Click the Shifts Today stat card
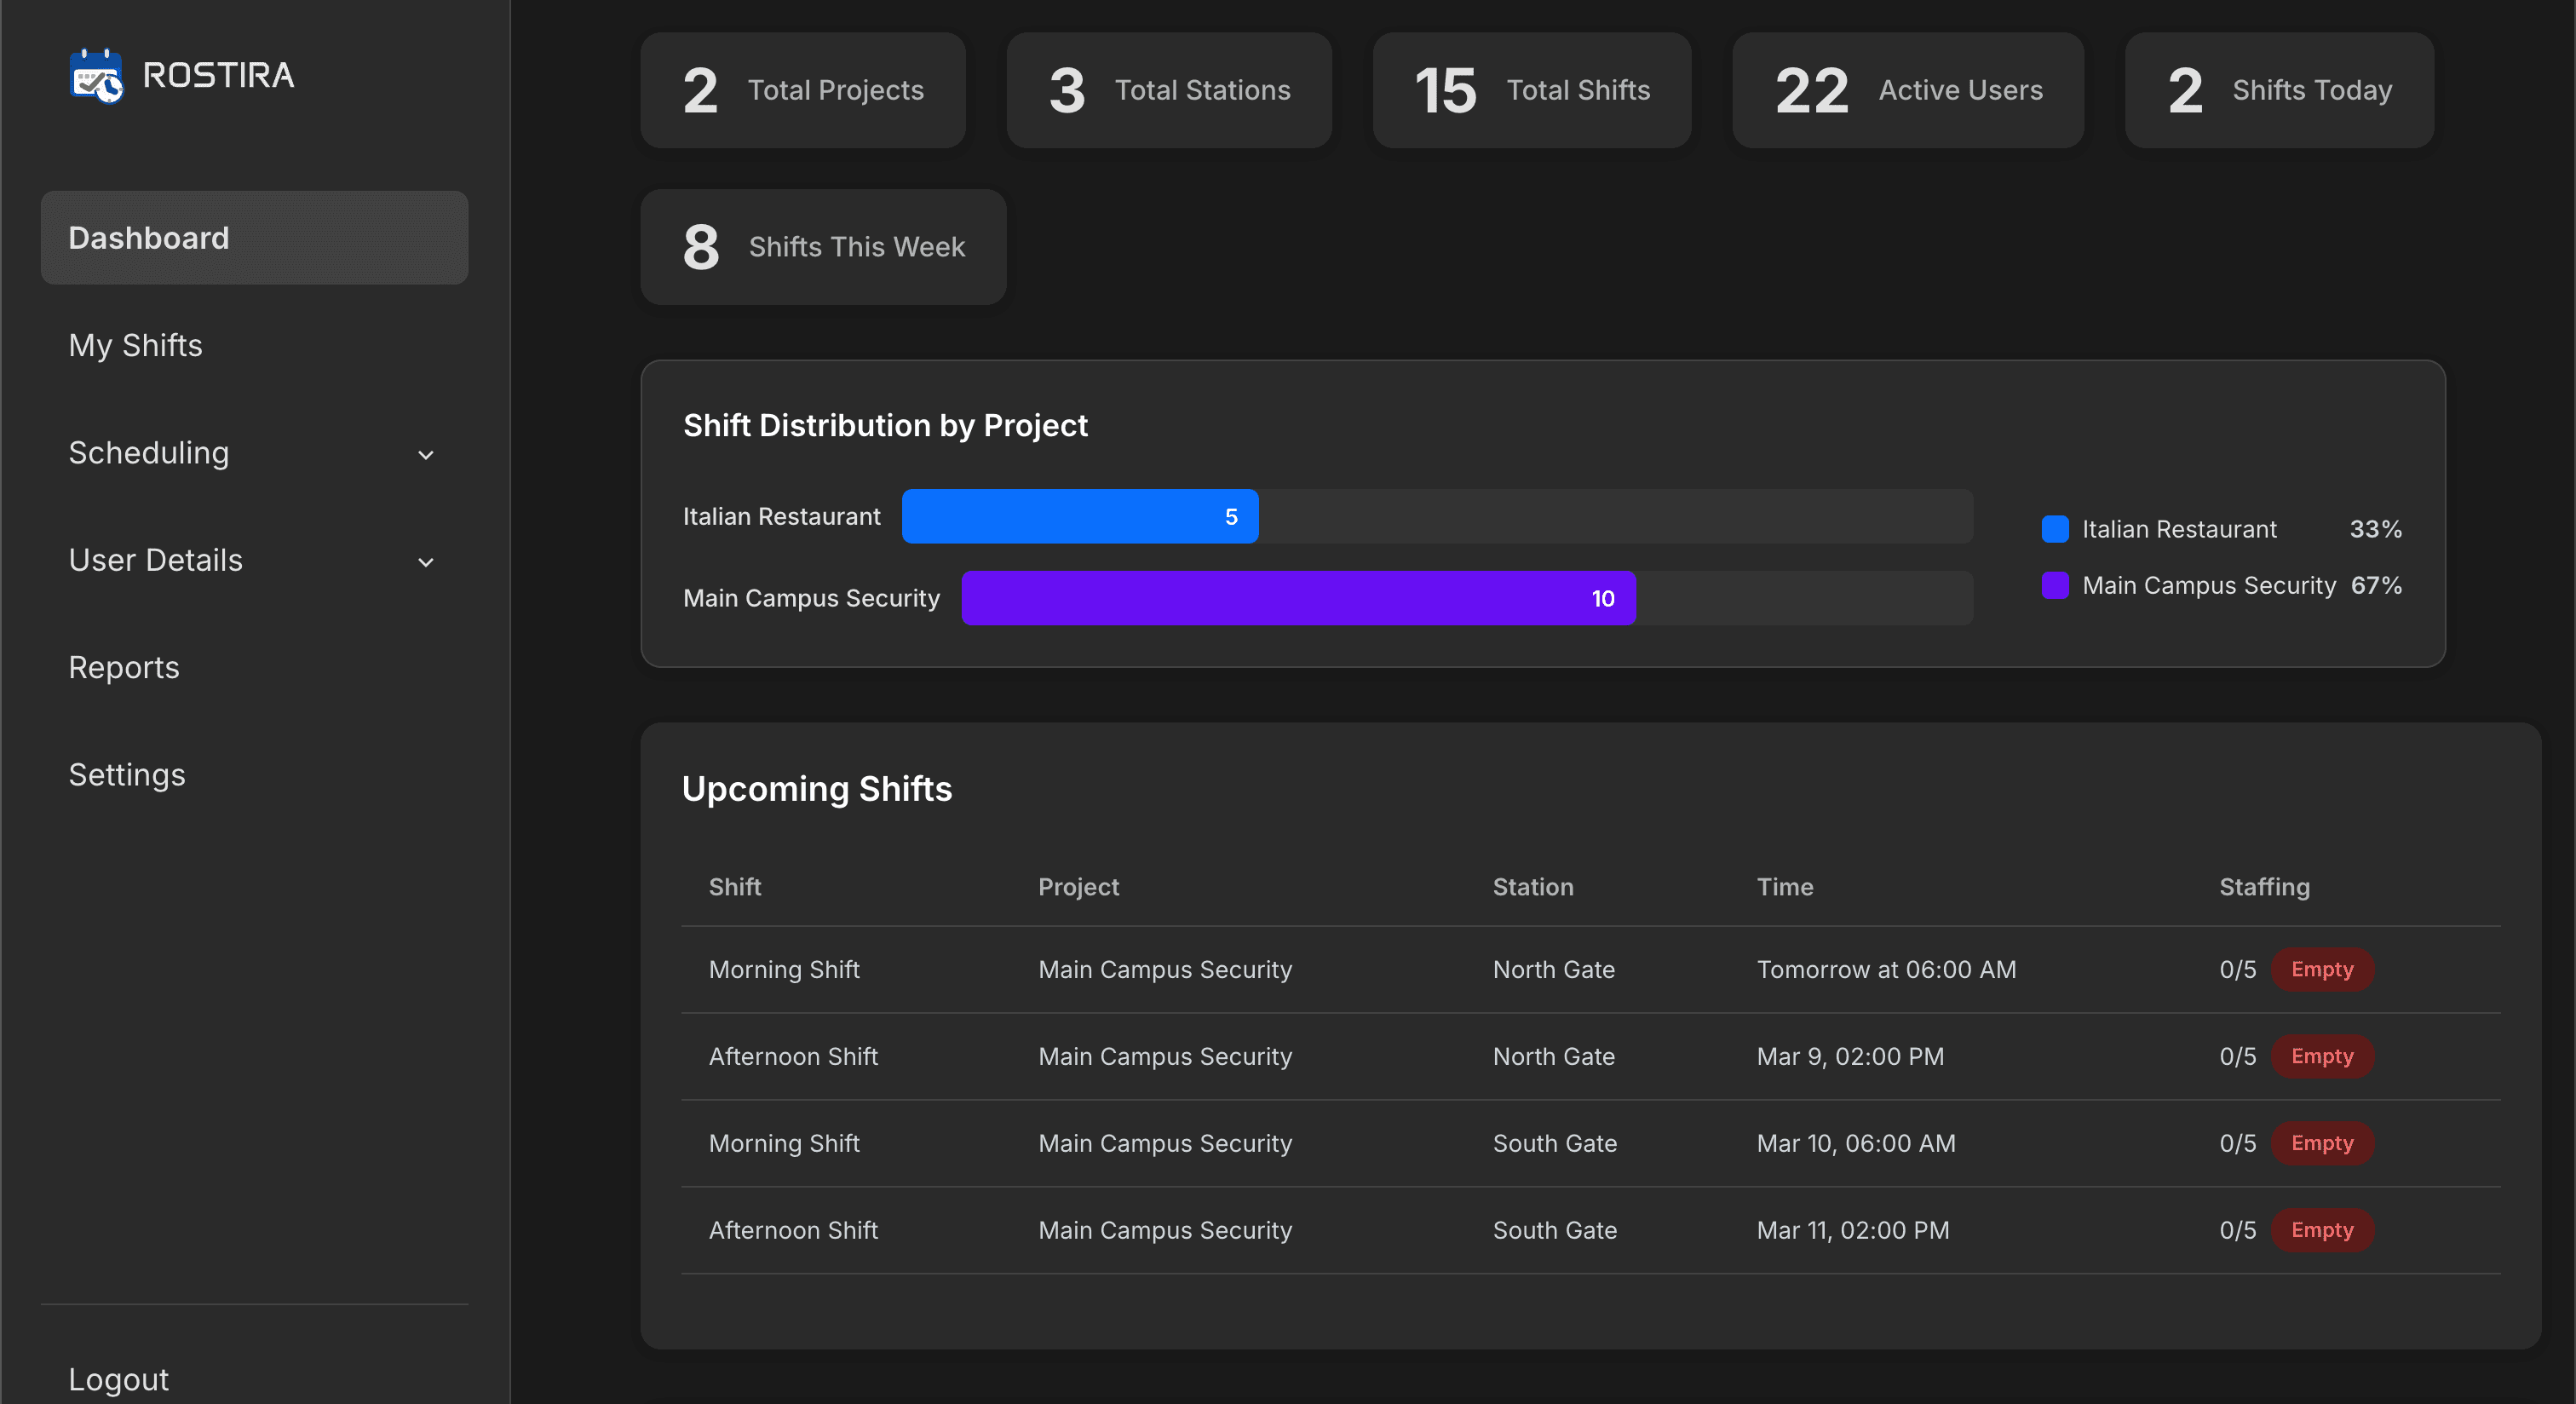Image resolution: width=2576 pixels, height=1404 pixels. pyautogui.click(x=2278, y=90)
